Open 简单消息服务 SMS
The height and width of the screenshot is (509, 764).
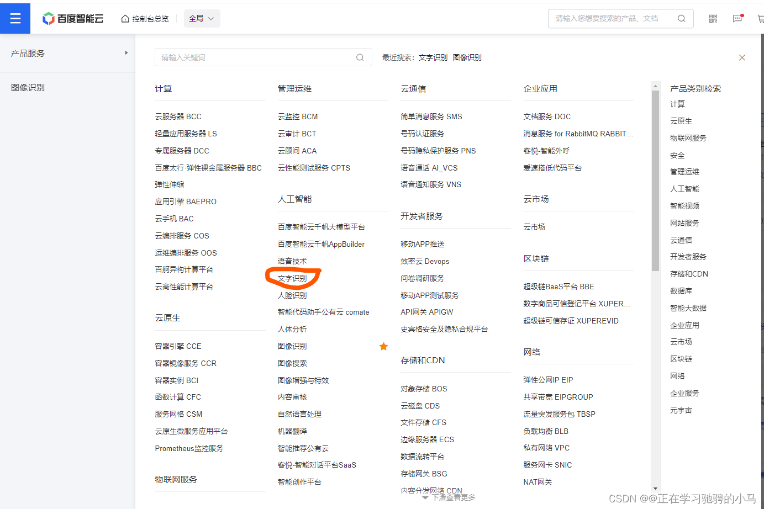pos(431,116)
